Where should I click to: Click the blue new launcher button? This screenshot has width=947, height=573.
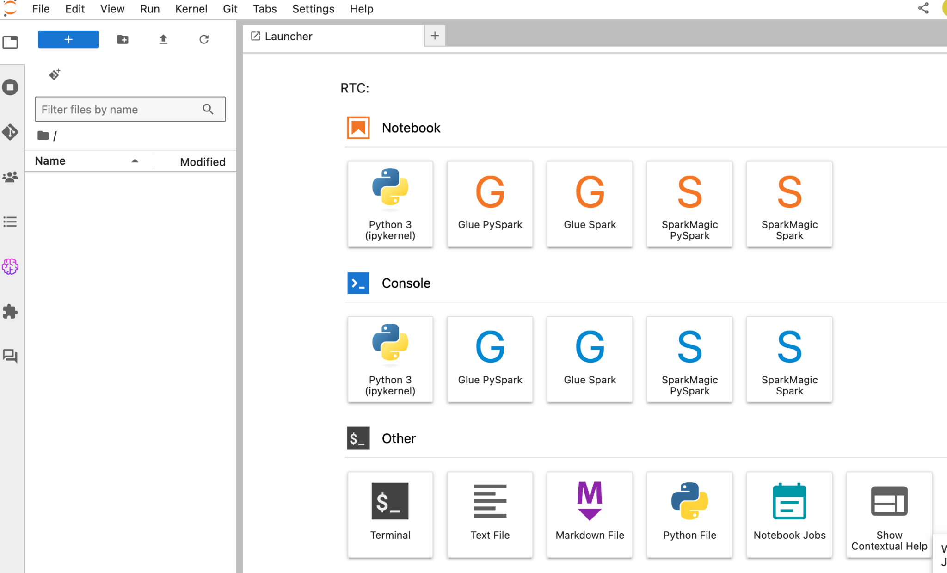pos(68,39)
